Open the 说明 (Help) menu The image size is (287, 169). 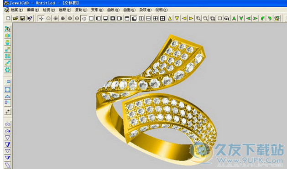click(161, 10)
